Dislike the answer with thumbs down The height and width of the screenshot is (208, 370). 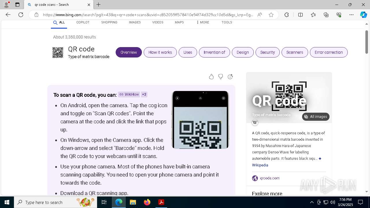pyautogui.click(x=221, y=77)
